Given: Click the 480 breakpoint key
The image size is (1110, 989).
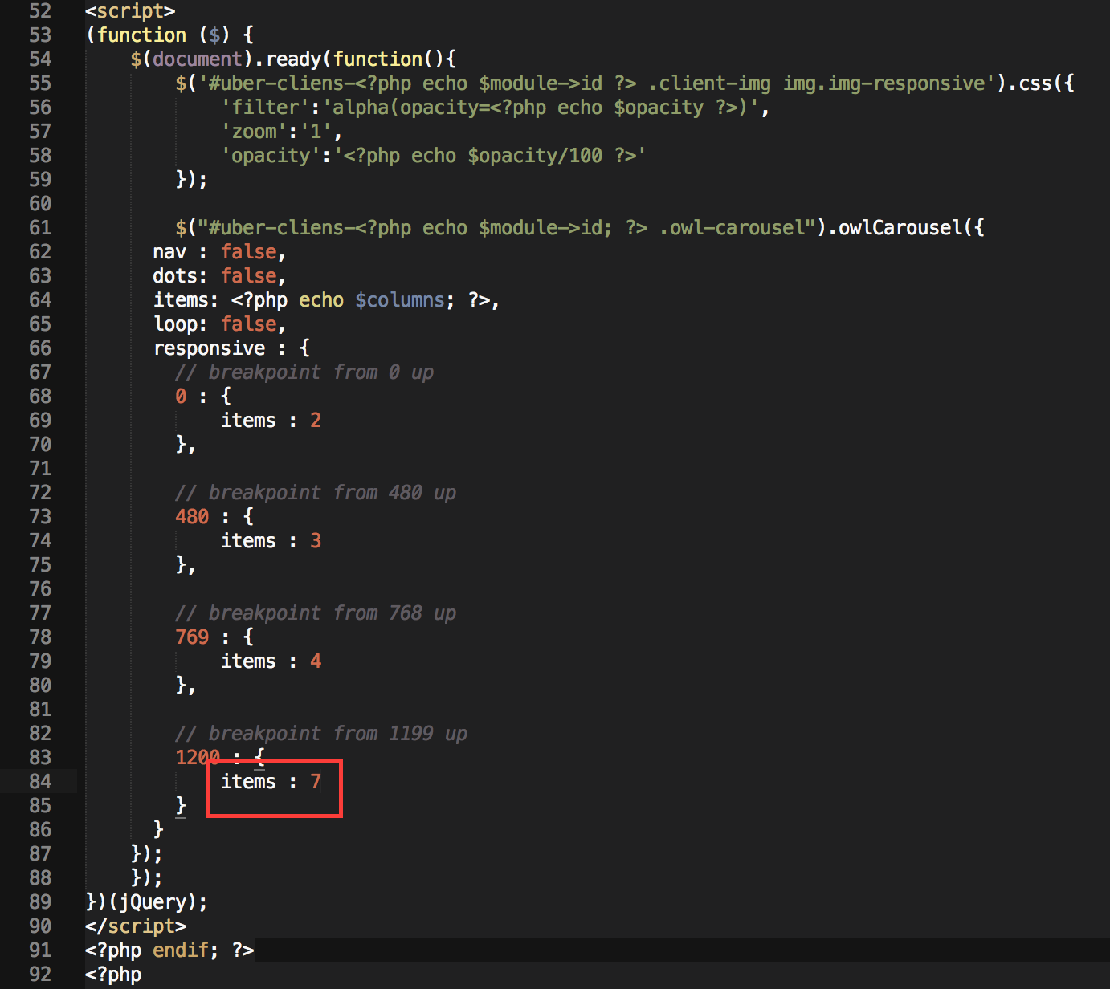Looking at the screenshot, I should [x=192, y=517].
